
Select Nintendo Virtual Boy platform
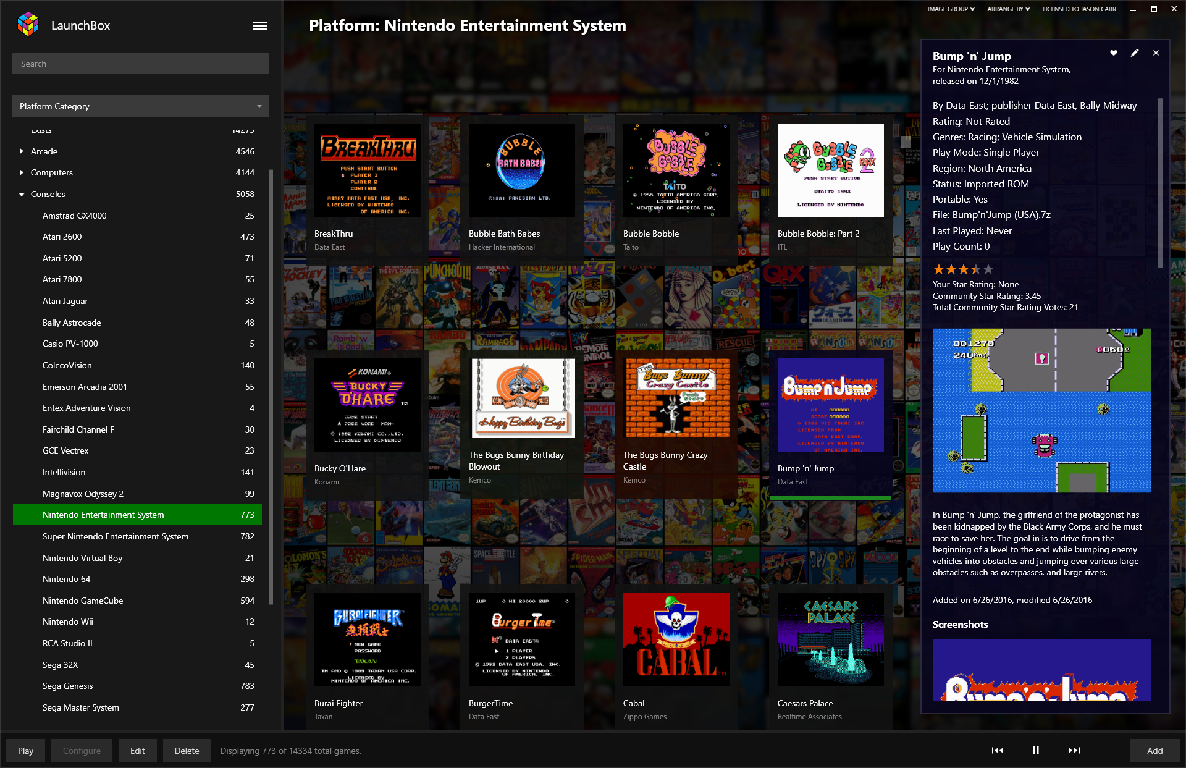click(137, 558)
